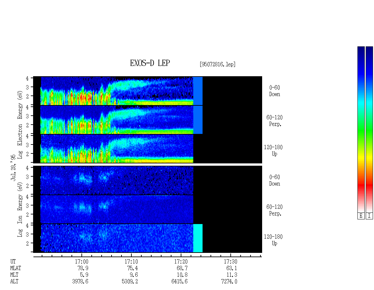The height and width of the screenshot is (290, 374).
Task: Click the ALT value 7274.0
Action: pyautogui.click(x=229, y=282)
